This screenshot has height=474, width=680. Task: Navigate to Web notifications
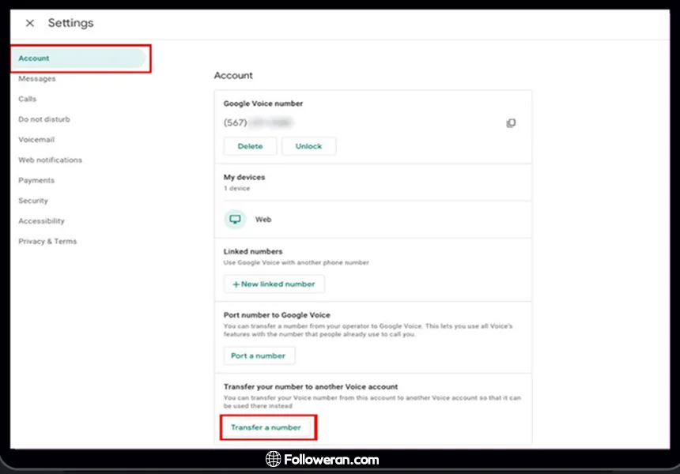pos(50,160)
